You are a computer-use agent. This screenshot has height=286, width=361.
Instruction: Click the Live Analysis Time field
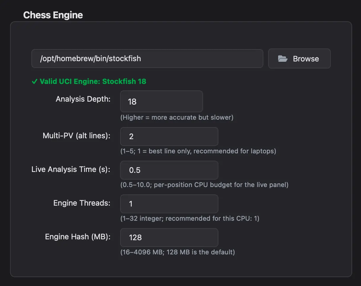tap(169, 170)
